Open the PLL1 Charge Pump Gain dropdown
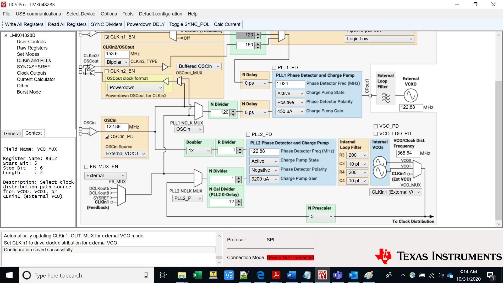 (x=289, y=111)
